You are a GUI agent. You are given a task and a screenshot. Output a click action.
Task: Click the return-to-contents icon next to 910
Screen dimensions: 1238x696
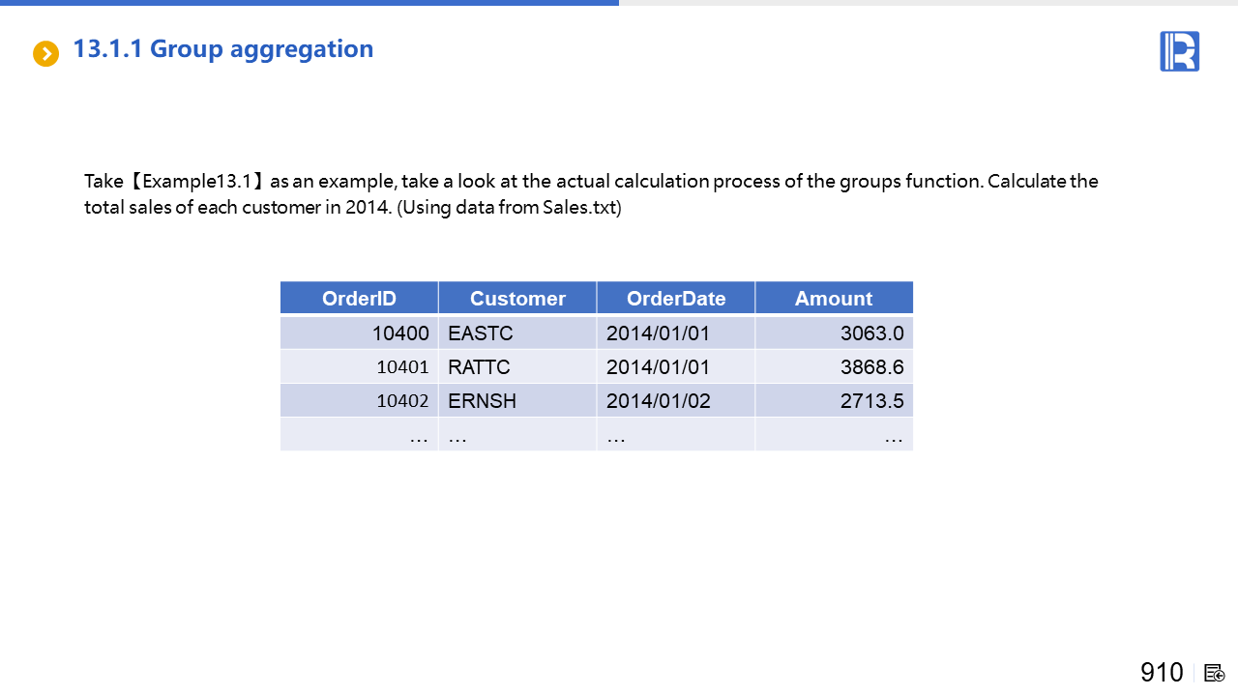tap(1215, 673)
